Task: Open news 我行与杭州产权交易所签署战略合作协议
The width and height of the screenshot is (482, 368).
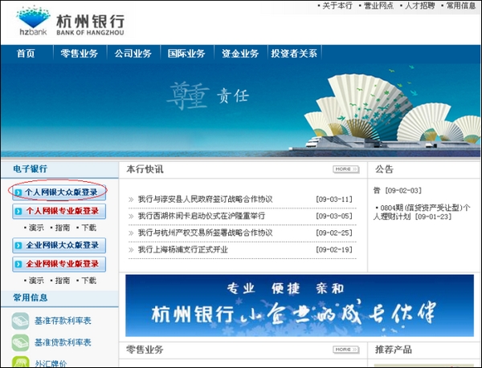Action: [205, 233]
